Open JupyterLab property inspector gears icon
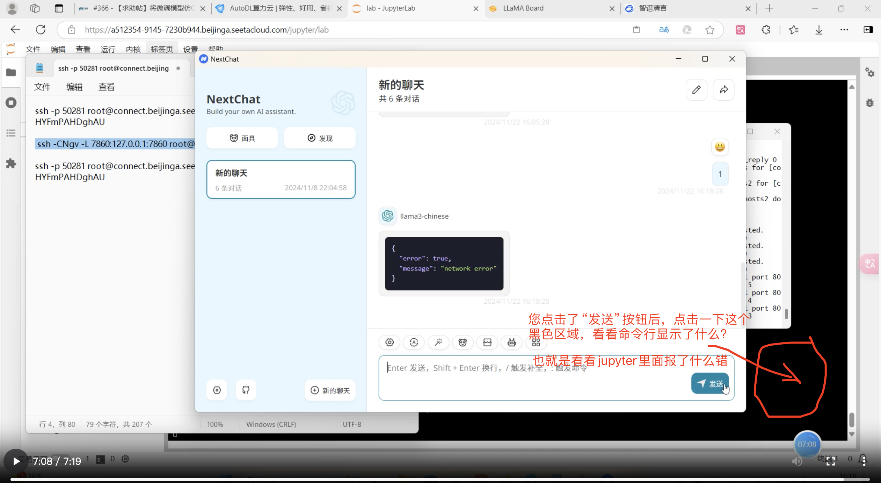Screen dimensions: 881x483 point(869,72)
